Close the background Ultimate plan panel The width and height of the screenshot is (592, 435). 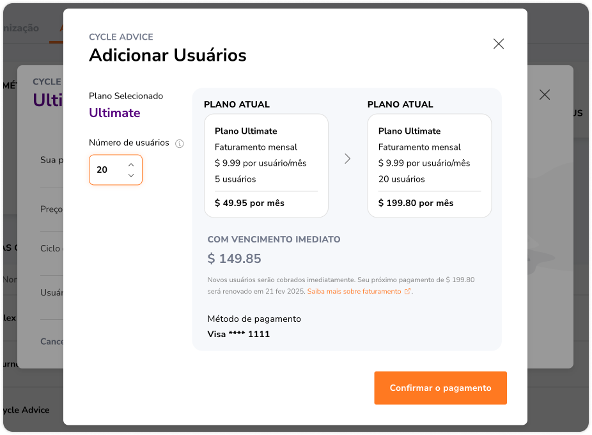pos(544,95)
